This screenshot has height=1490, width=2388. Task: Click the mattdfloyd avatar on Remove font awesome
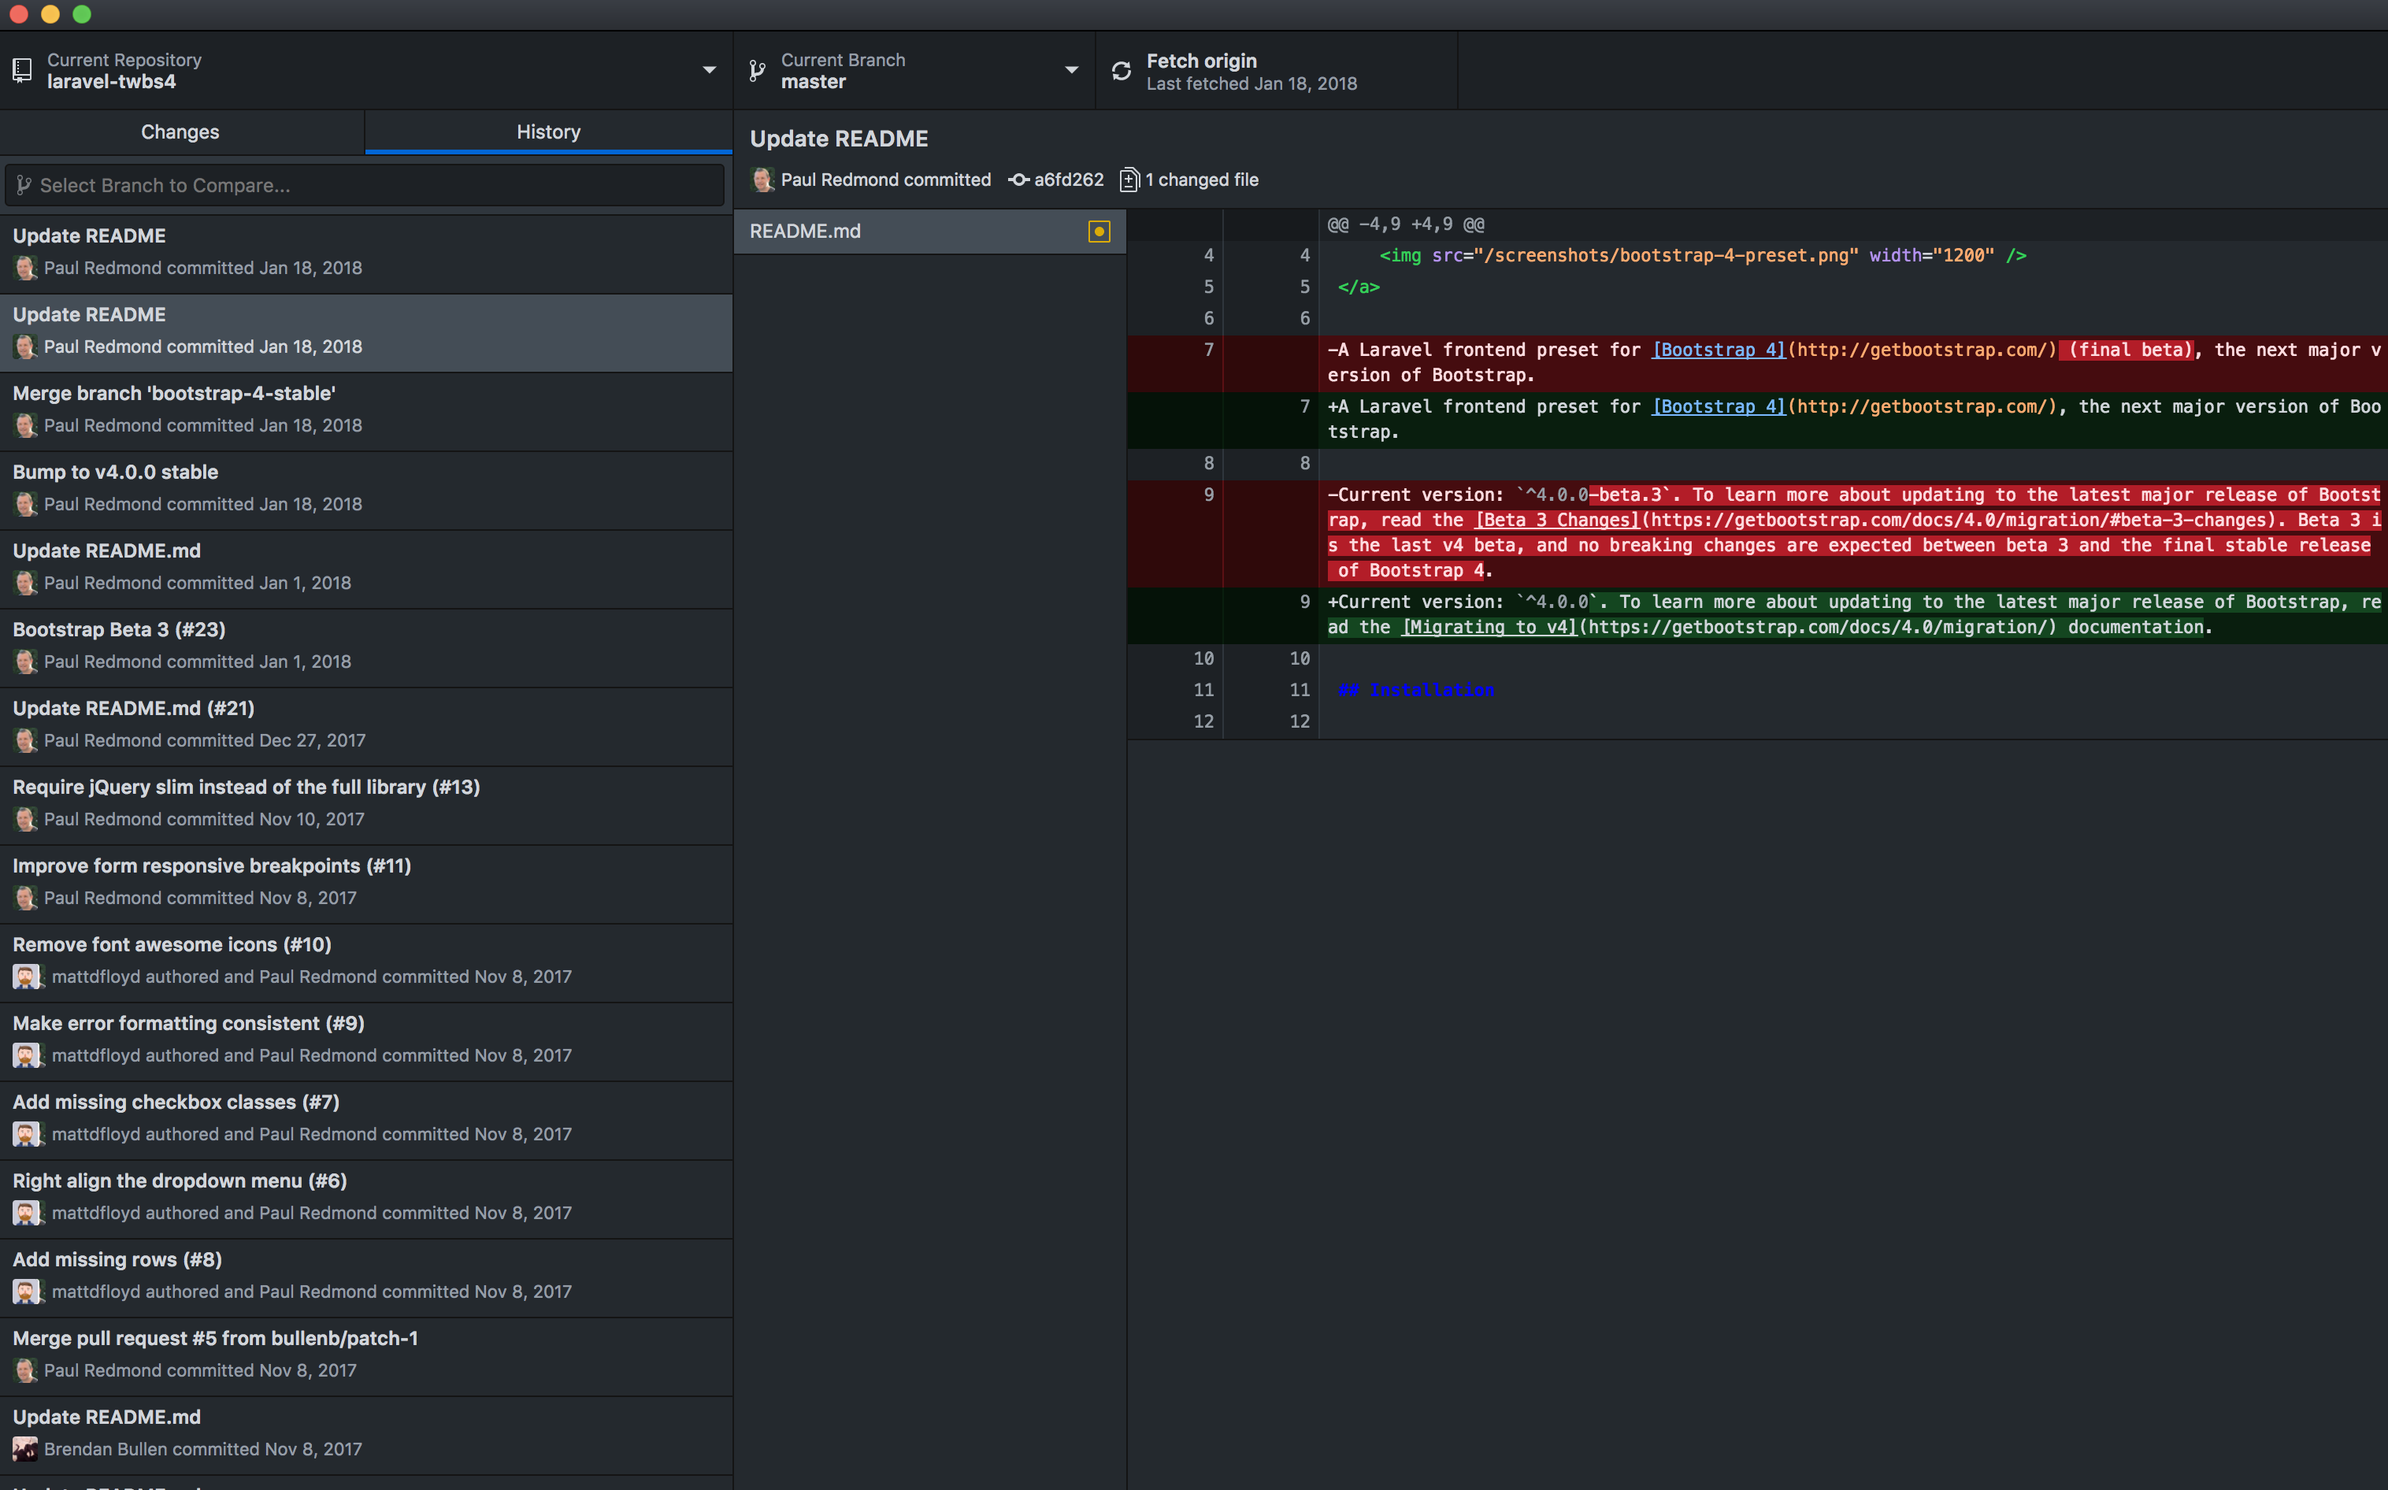click(x=24, y=975)
